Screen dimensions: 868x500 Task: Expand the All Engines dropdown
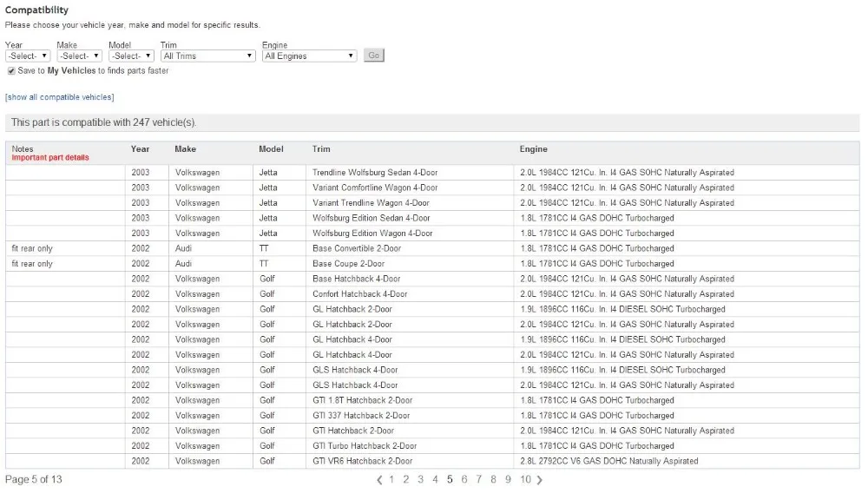click(310, 56)
